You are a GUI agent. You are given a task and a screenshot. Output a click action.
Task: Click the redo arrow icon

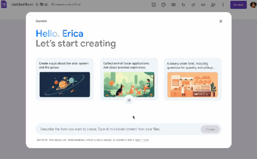tap(193, 5)
